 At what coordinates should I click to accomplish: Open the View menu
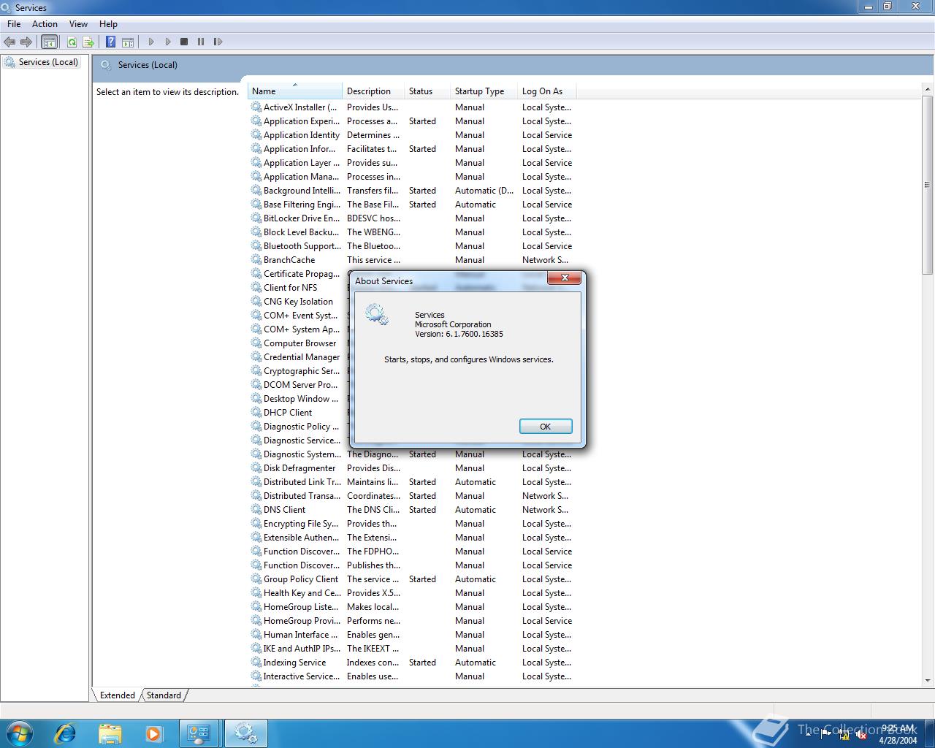point(78,24)
